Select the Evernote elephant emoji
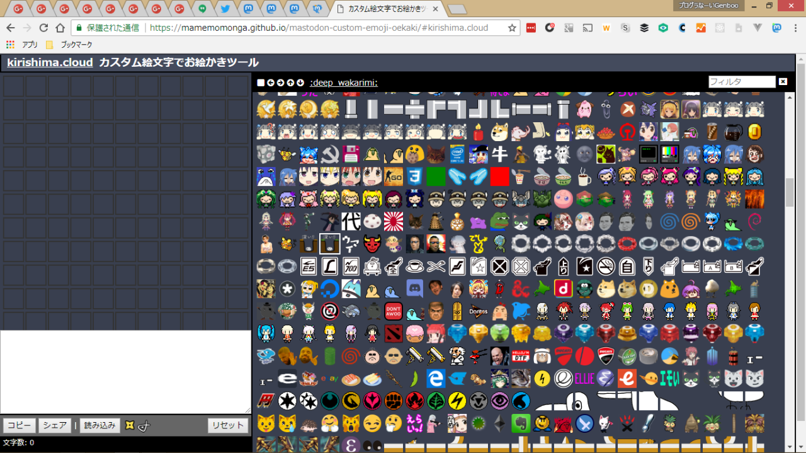The width and height of the screenshot is (806, 453). pos(521,423)
